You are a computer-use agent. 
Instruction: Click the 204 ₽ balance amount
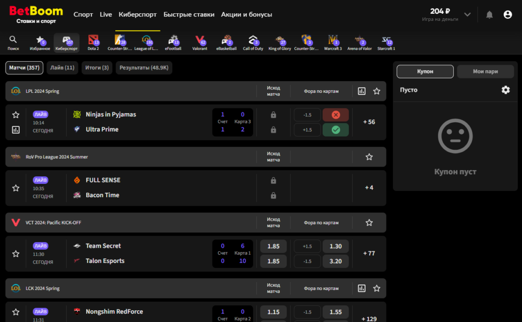point(440,11)
